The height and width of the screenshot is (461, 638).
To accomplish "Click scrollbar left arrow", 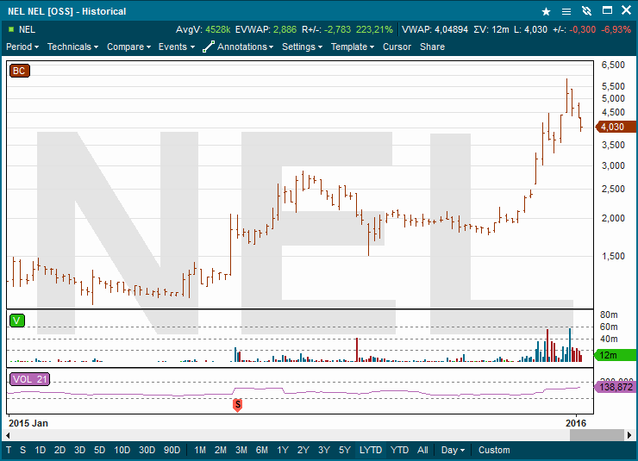I will tap(8, 435).
